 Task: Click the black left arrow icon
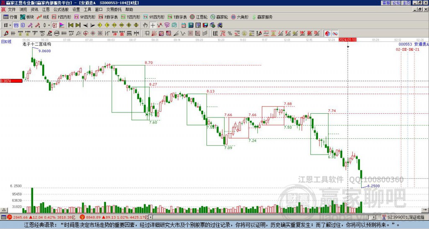pos(85,25)
